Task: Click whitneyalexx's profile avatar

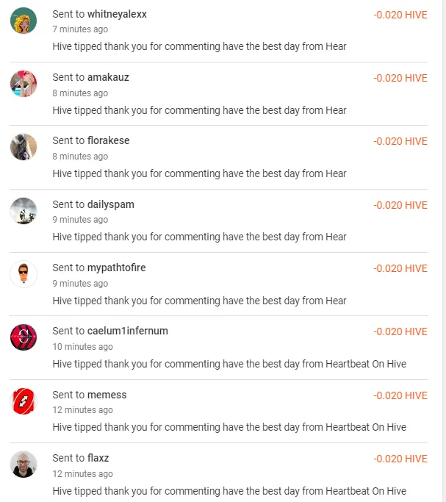Action: coord(24,21)
